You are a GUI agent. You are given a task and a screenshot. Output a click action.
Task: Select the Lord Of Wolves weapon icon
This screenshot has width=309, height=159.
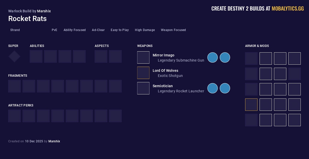click(143, 73)
